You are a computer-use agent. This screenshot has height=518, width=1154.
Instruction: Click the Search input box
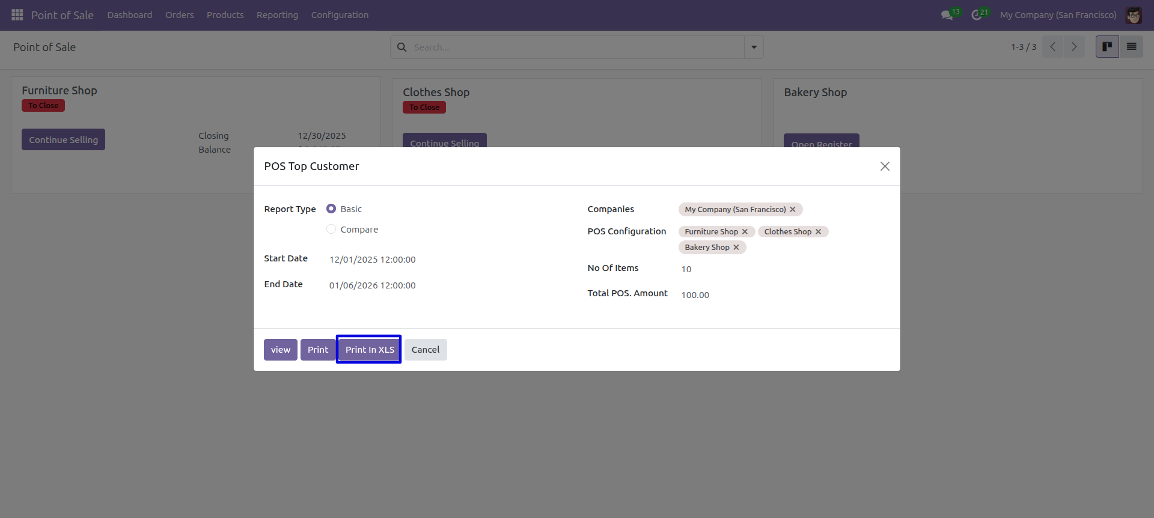tap(577, 47)
